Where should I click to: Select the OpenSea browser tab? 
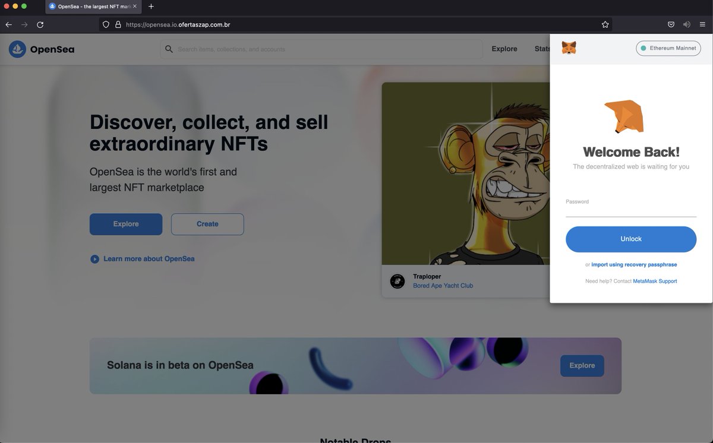93,7
